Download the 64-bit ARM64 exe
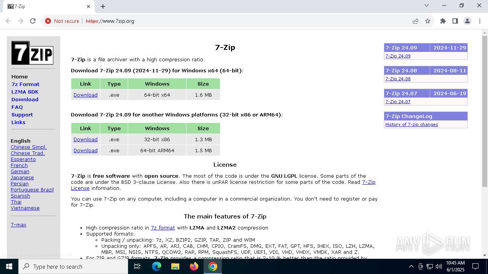Image resolution: width=488 pixels, height=274 pixels. pyautogui.click(x=85, y=150)
